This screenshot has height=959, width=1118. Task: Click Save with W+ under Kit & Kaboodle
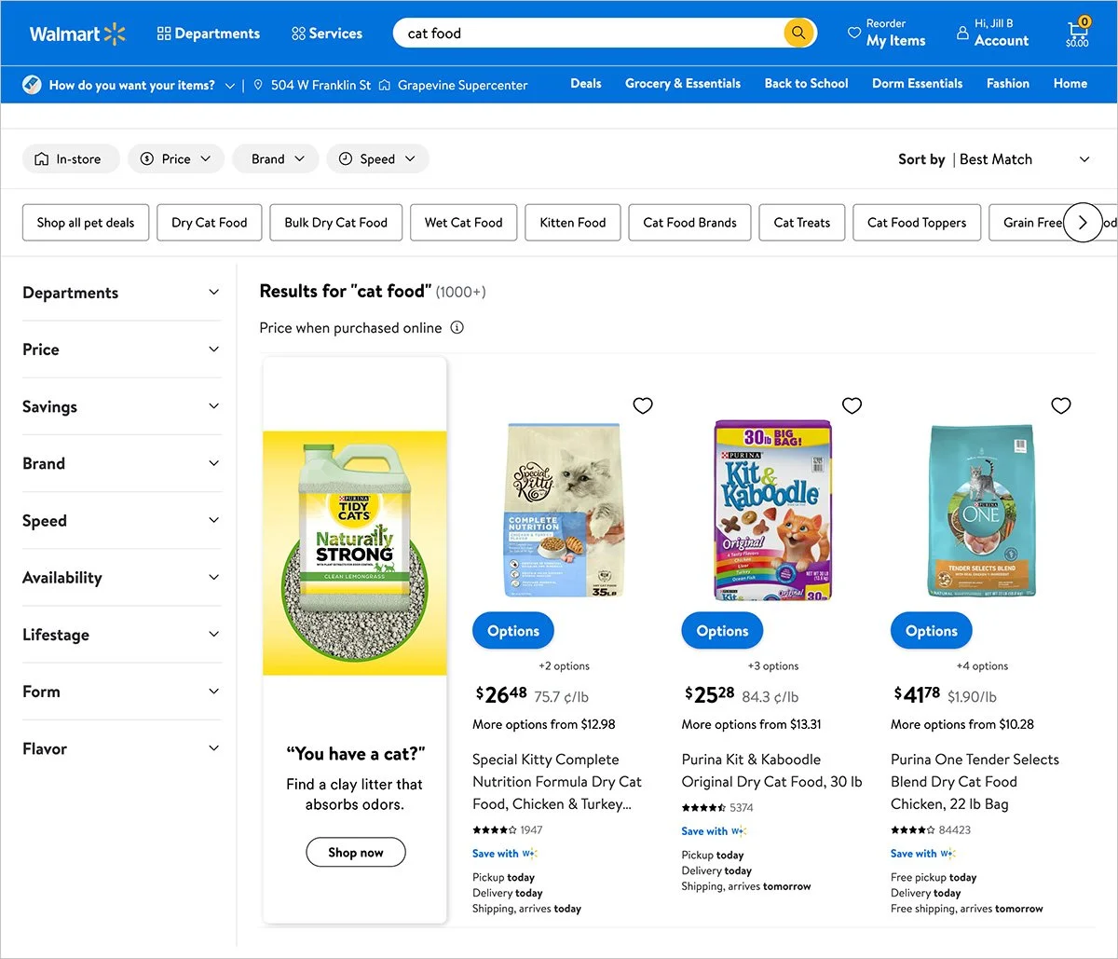click(x=714, y=831)
